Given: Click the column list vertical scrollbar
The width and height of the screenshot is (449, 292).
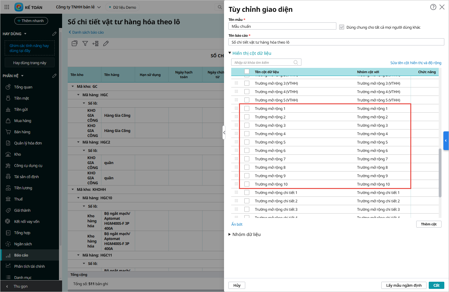Looking at the screenshot, I should [440, 173].
